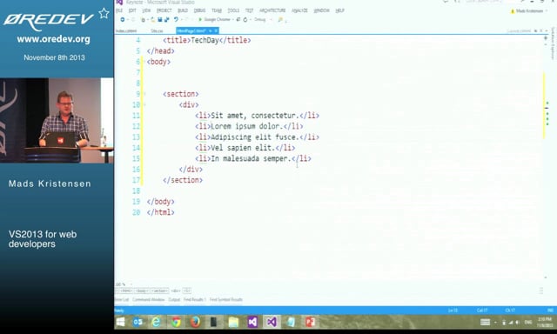Open the DEBUG menu
The width and height of the screenshot is (557, 334).
(x=199, y=10)
